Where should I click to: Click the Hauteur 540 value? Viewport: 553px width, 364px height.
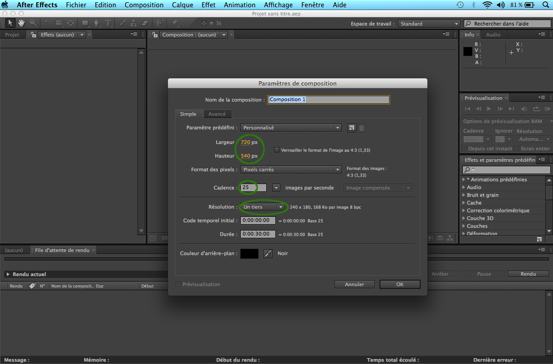pos(245,156)
